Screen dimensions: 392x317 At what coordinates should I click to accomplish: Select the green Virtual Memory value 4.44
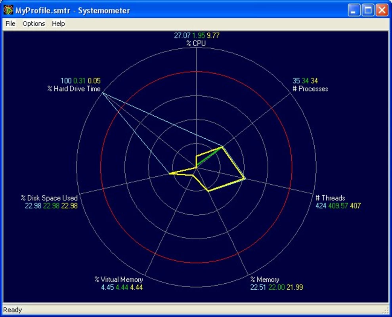coord(122,287)
